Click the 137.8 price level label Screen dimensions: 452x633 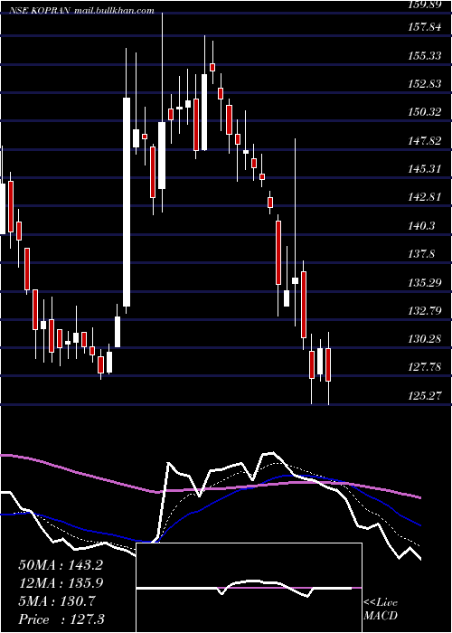421,254
